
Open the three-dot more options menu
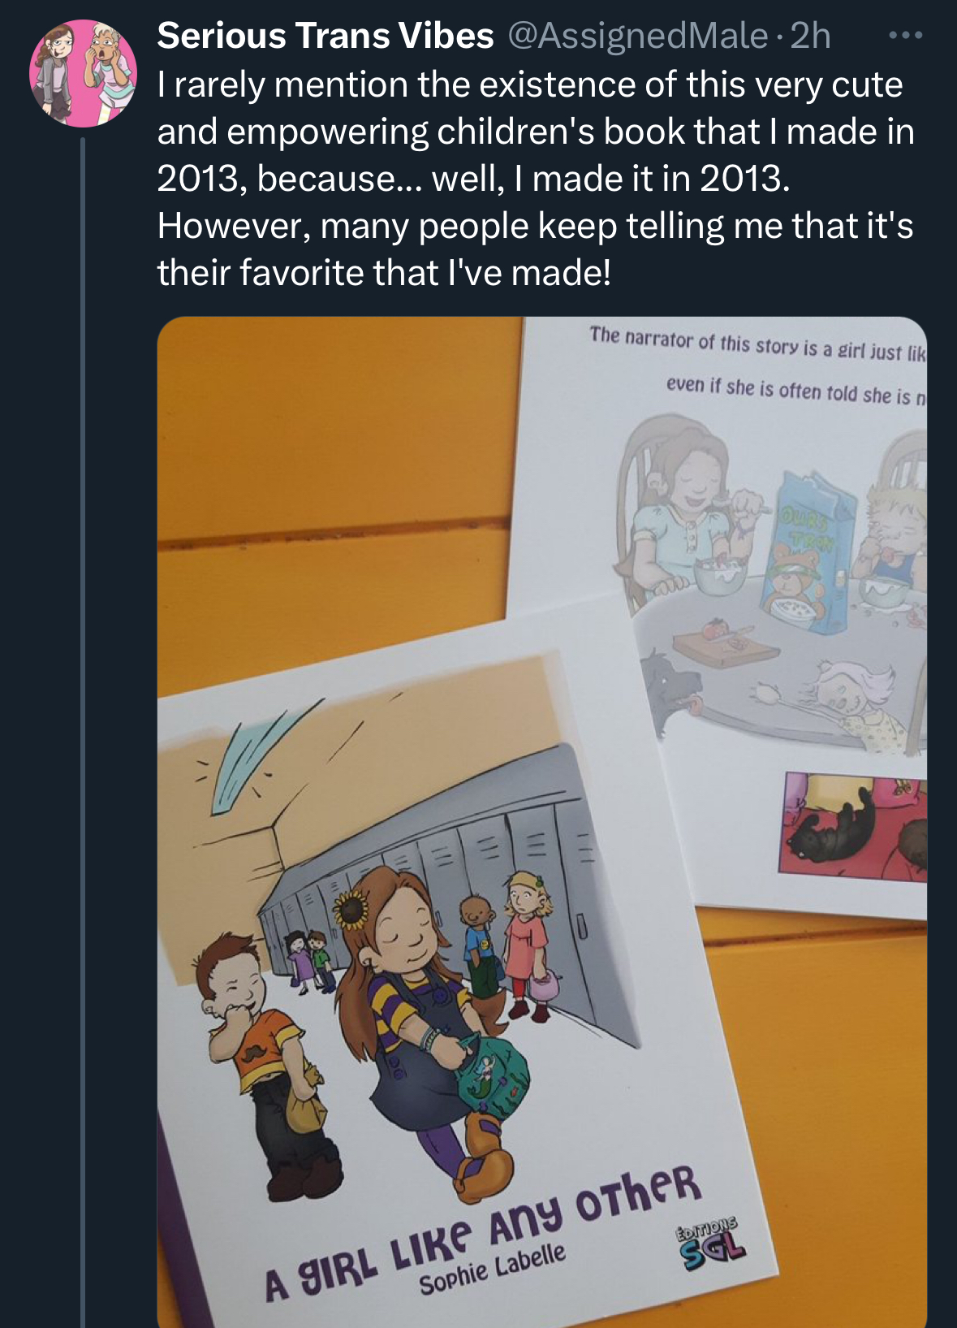point(905,36)
